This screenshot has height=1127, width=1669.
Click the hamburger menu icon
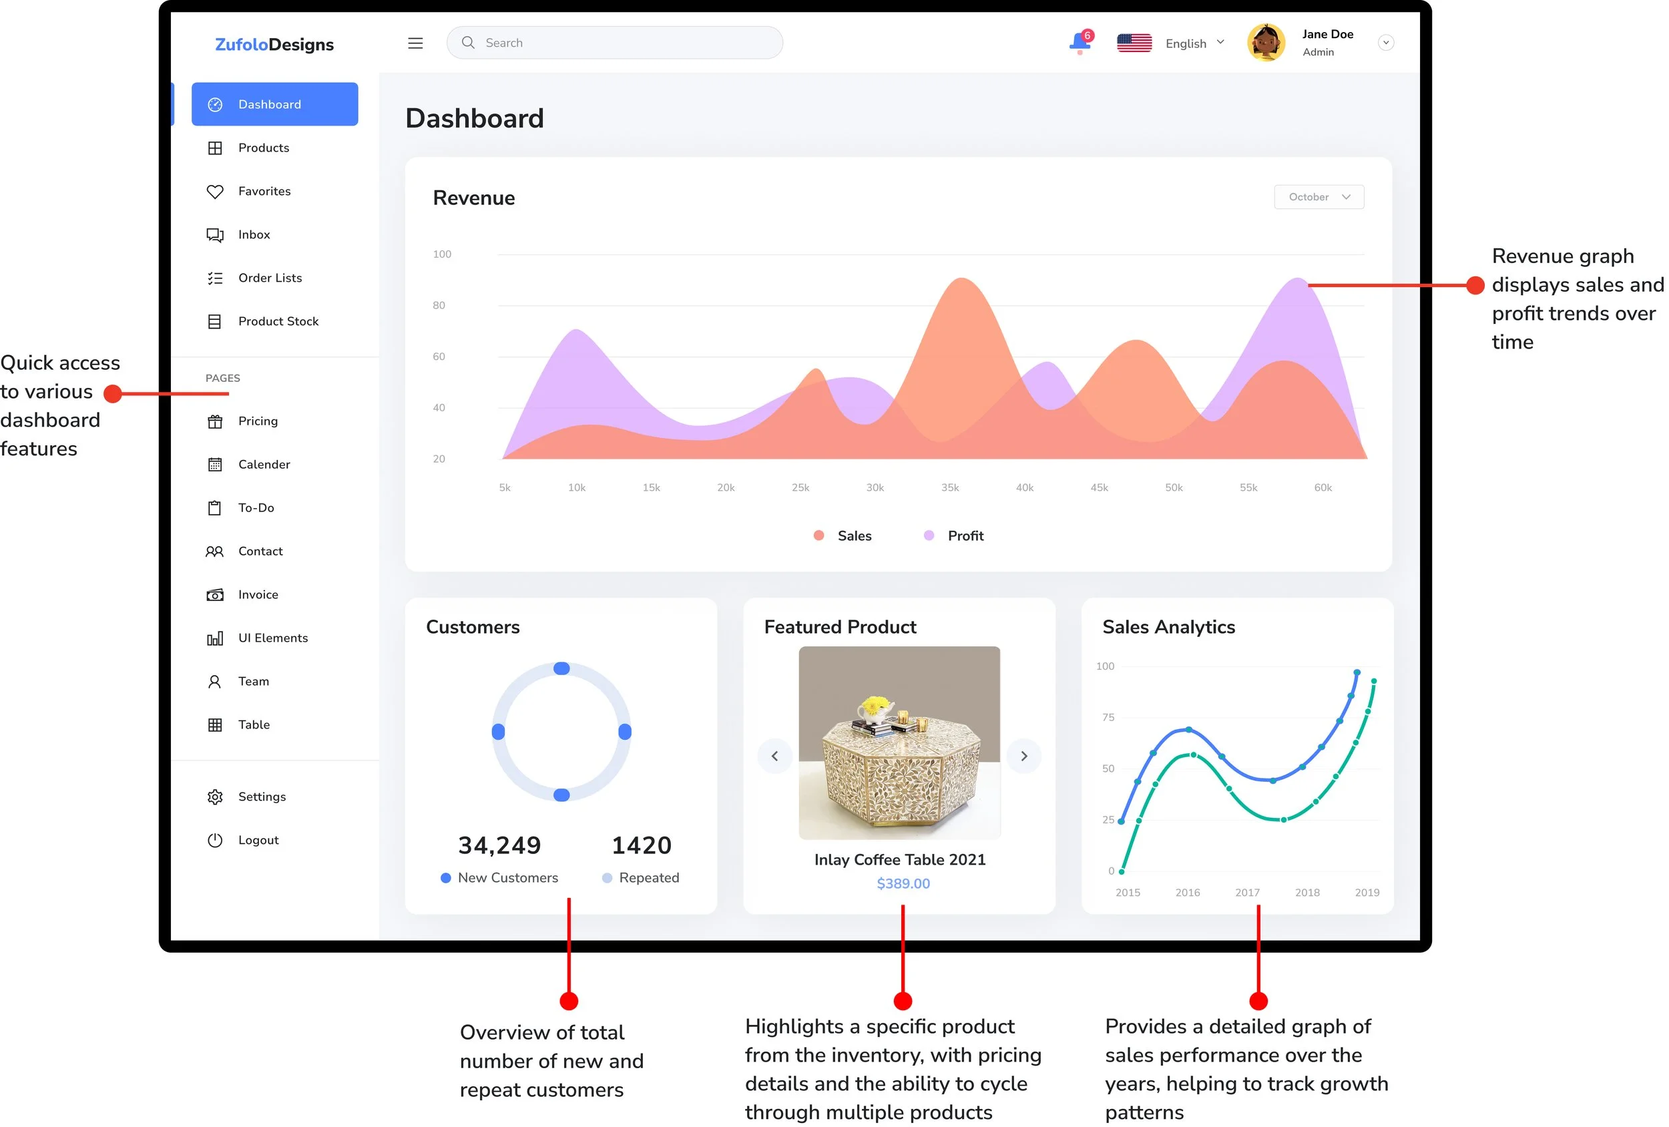click(x=415, y=43)
